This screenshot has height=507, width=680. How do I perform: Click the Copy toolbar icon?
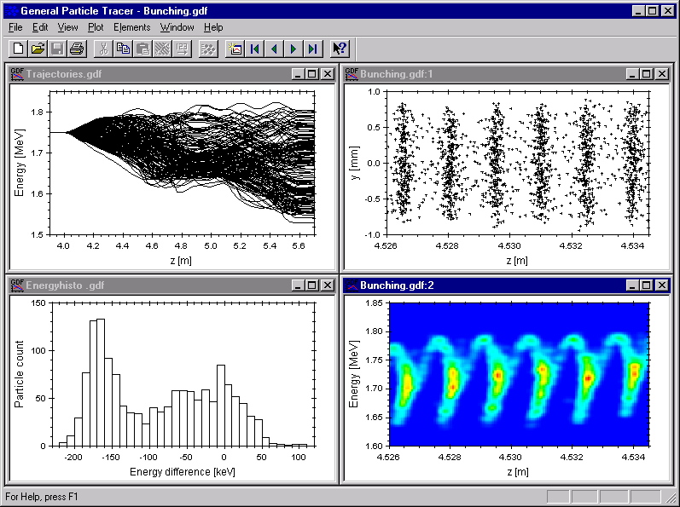124,49
